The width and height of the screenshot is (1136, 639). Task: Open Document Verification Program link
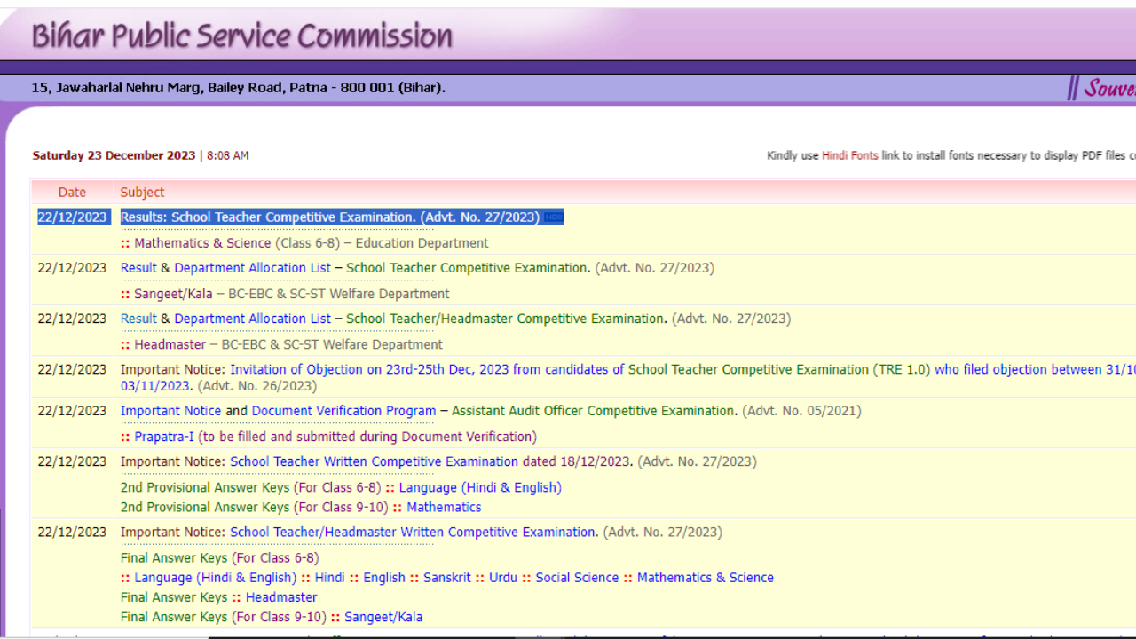[343, 411]
